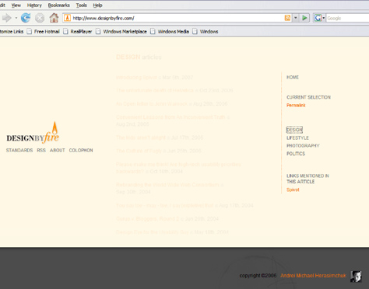Open the Free Hotmail bookmark
This screenshot has width=369, height=289.
pyautogui.click(x=47, y=31)
